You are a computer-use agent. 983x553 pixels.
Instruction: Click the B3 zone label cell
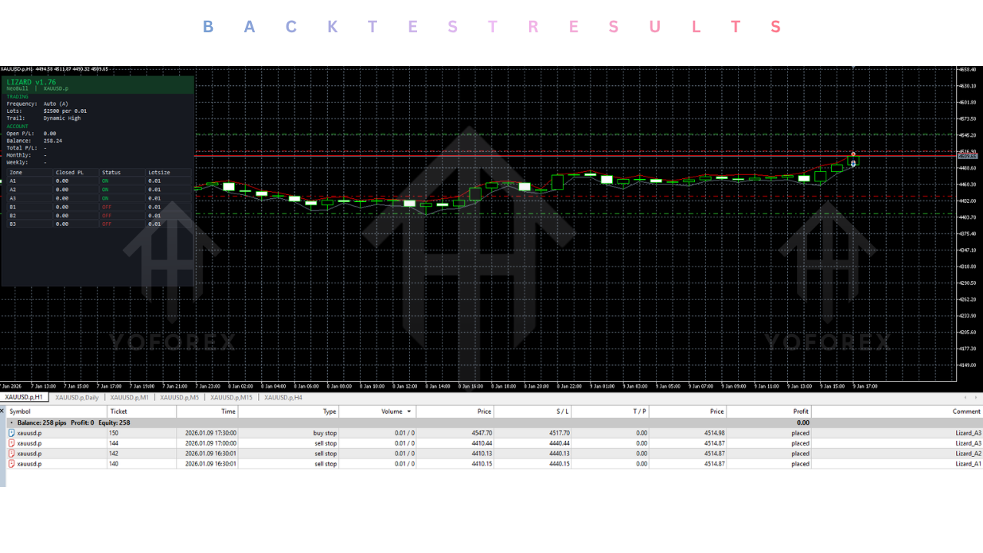point(13,224)
